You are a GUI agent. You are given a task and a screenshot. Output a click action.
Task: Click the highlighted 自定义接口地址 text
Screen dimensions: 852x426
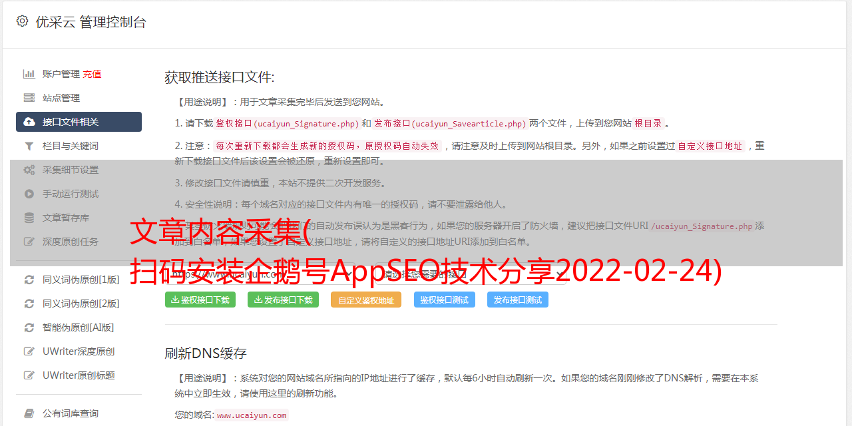pyautogui.click(x=710, y=146)
